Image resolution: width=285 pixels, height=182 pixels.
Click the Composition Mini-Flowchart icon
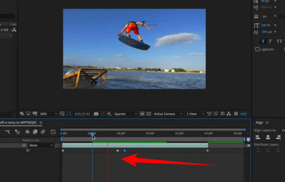[x=8, y=132]
